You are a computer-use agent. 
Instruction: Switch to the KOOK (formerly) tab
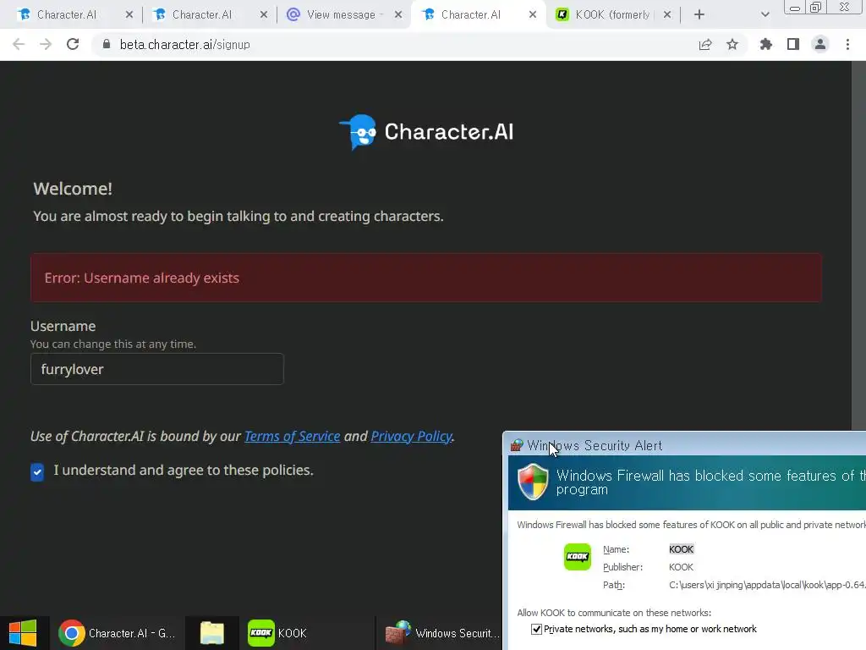click(612, 15)
